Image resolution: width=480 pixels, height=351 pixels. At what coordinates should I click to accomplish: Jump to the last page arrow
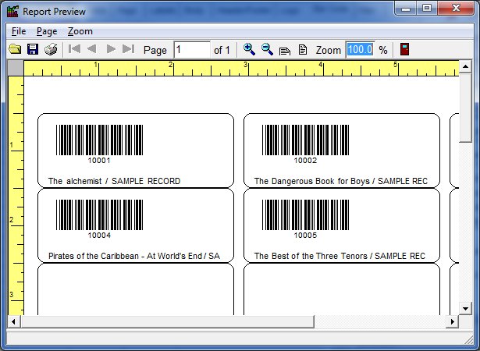coord(128,49)
